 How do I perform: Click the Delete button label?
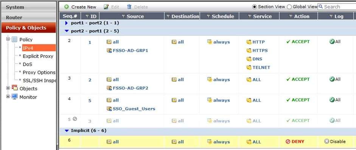[x=141, y=7]
